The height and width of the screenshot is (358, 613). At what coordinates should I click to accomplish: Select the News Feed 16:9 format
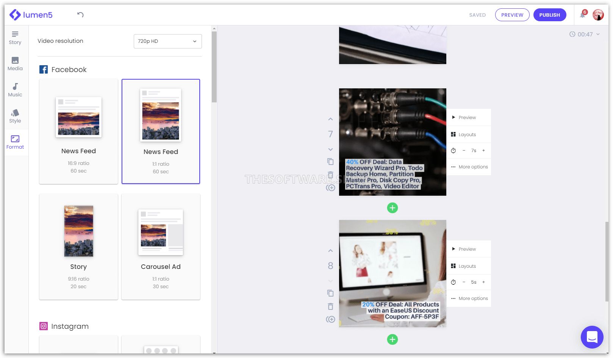click(78, 131)
